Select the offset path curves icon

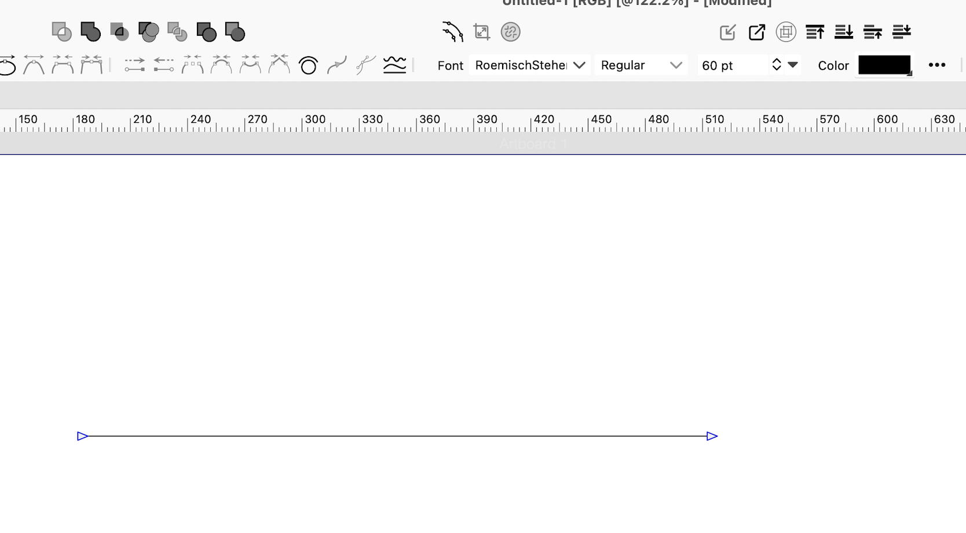[452, 32]
